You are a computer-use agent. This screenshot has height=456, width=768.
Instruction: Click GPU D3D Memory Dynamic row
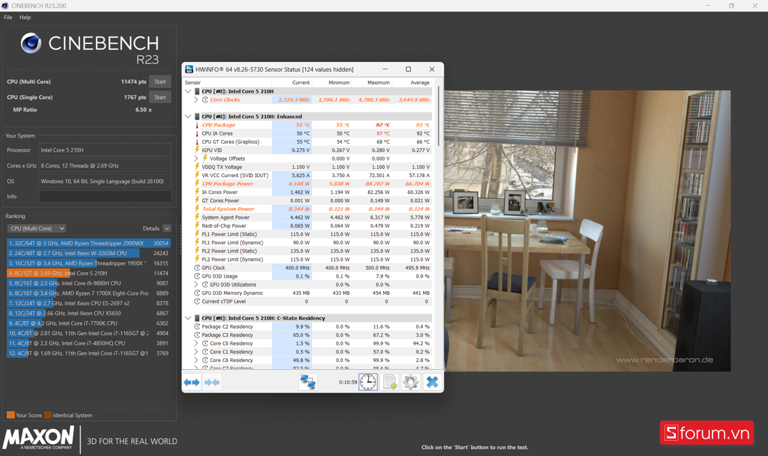click(x=307, y=293)
